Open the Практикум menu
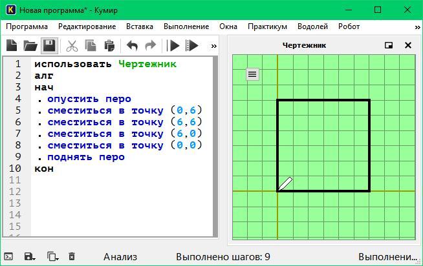The width and height of the screenshot is (423, 266). (x=267, y=26)
